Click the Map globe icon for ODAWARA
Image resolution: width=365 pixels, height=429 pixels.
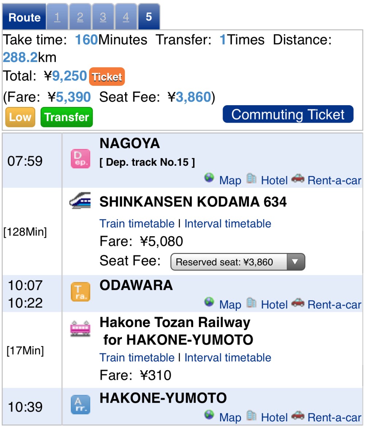click(210, 304)
